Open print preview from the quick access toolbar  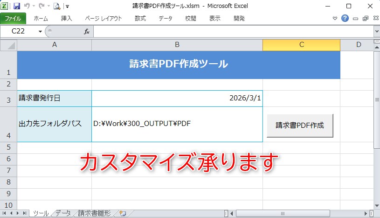(x=57, y=6)
